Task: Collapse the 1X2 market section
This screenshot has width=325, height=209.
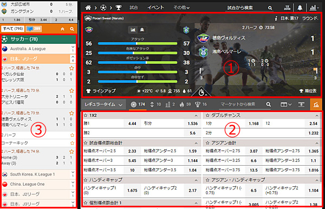Action: (x=196, y=115)
